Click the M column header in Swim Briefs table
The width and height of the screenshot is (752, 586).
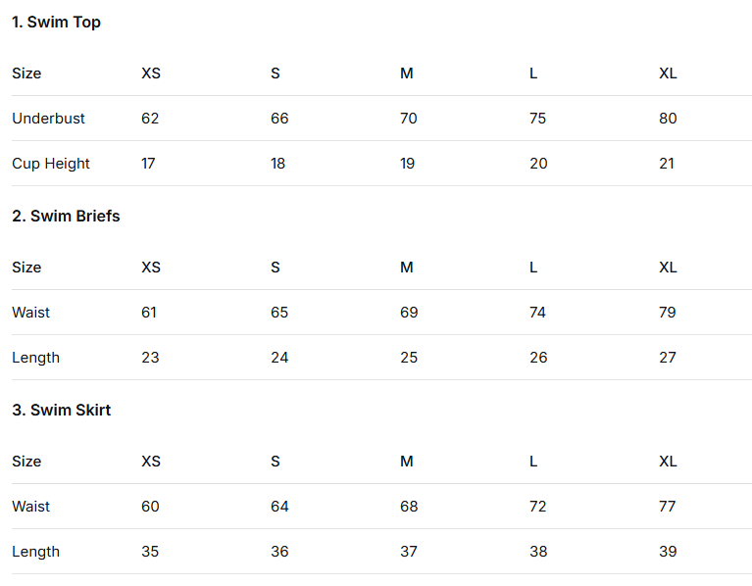(x=407, y=268)
